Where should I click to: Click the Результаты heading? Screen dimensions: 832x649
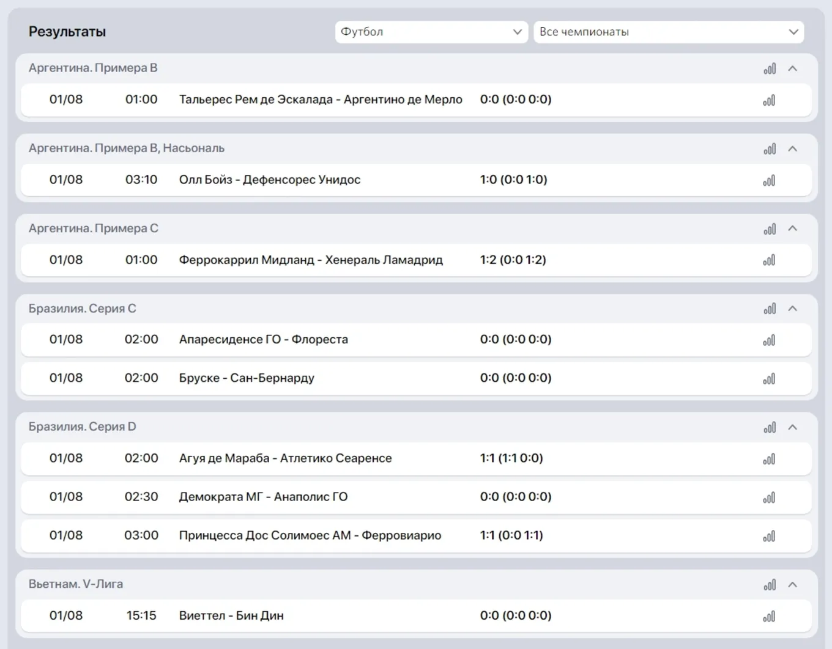[67, 32]
